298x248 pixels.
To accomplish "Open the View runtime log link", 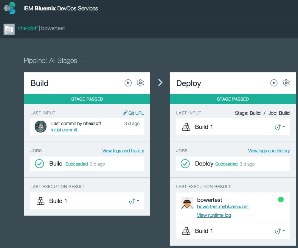I will point(214,215).
